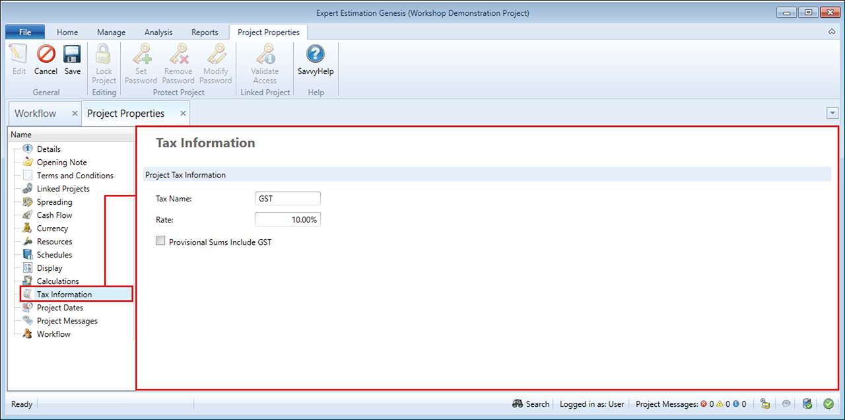The image size is (845, 420).
Task: Select Project Dates in the tree
Action: [59, 308]
